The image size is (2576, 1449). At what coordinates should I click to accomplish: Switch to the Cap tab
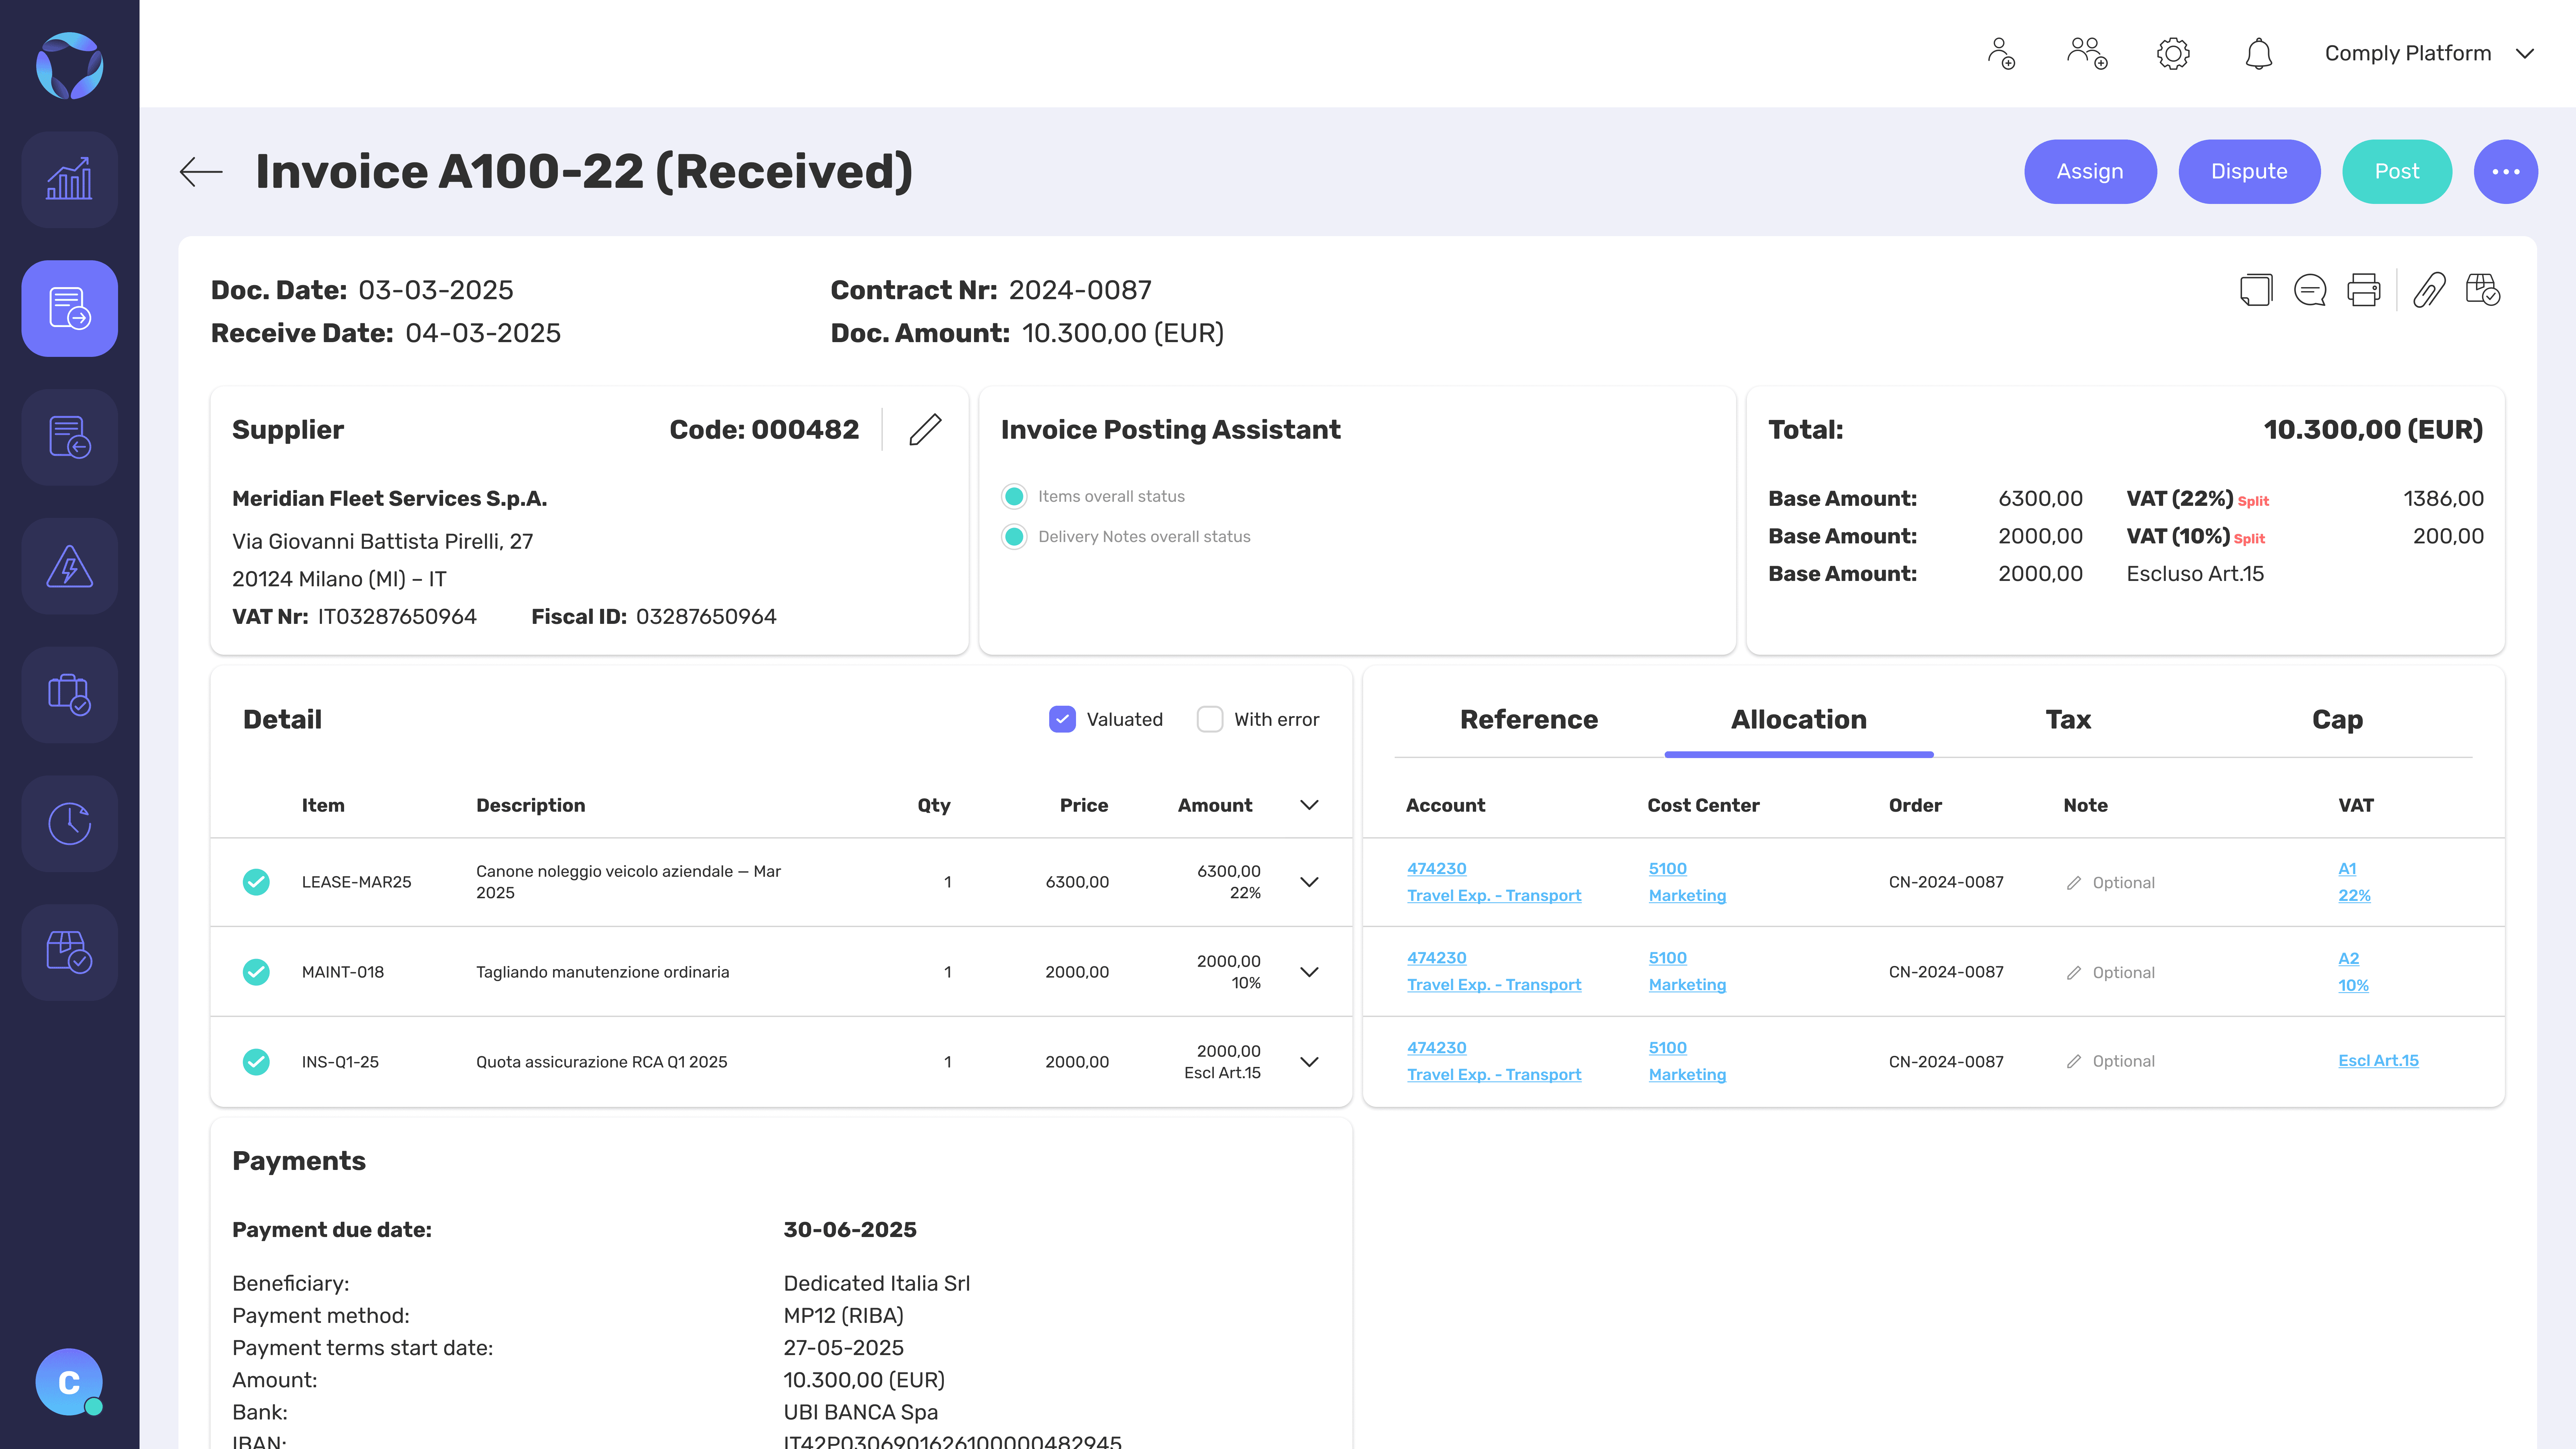click(2338, 720)
